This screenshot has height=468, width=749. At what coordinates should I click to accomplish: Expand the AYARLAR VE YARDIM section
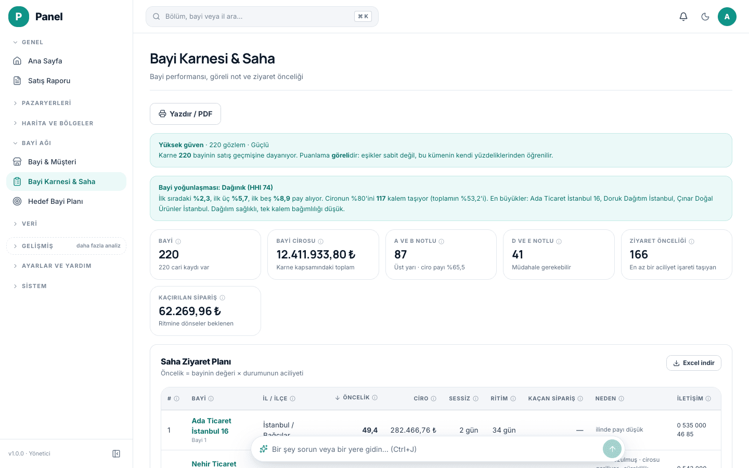66,266
